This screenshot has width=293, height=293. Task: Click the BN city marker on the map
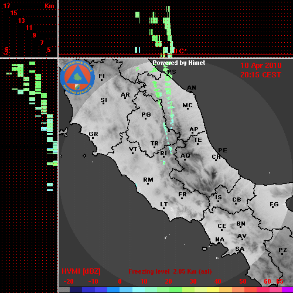point(241,227)
